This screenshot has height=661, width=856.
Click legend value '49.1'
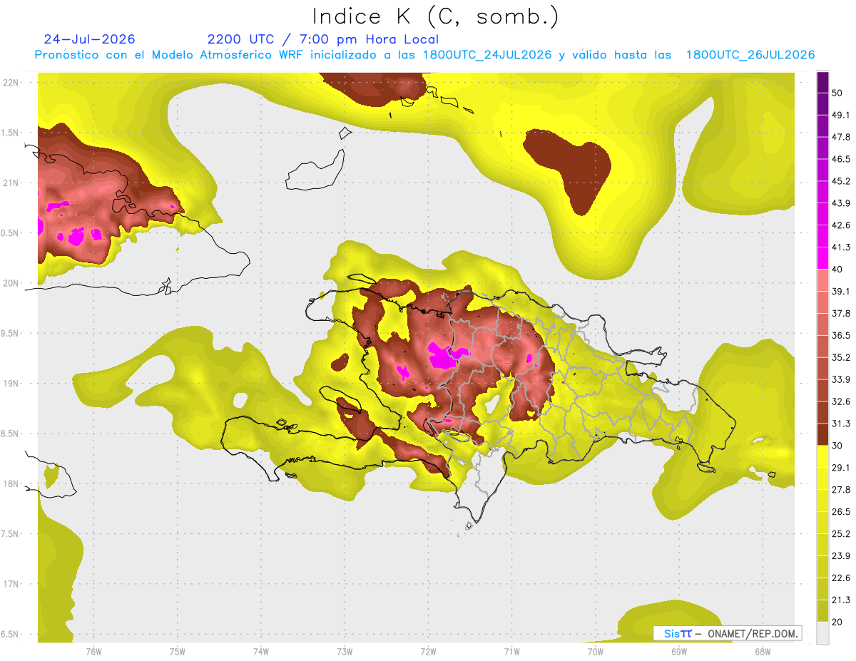840,115
